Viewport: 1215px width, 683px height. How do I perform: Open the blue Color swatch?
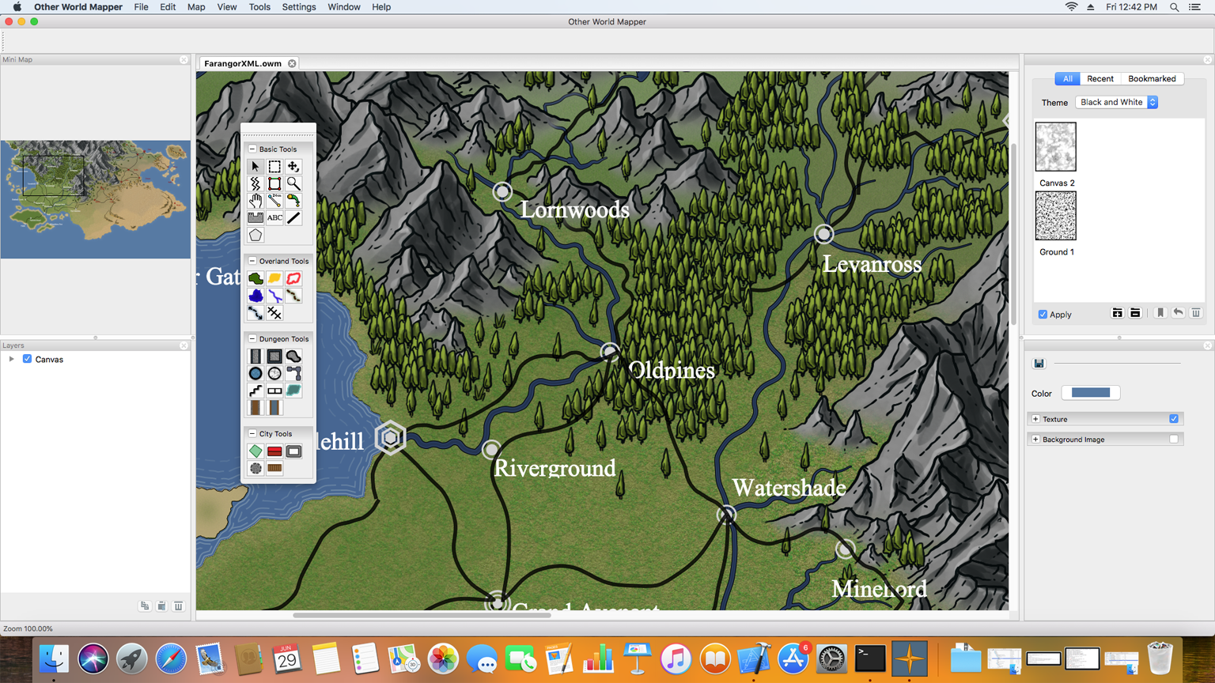[x=1090, y=393]
